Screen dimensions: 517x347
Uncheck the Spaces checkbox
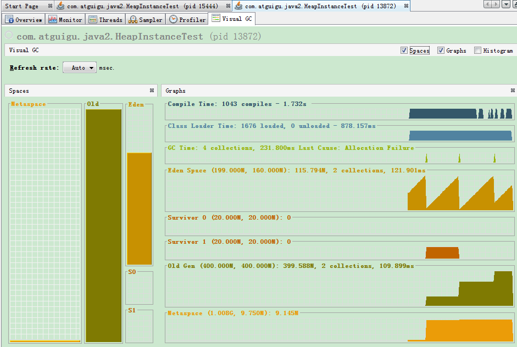404,50
